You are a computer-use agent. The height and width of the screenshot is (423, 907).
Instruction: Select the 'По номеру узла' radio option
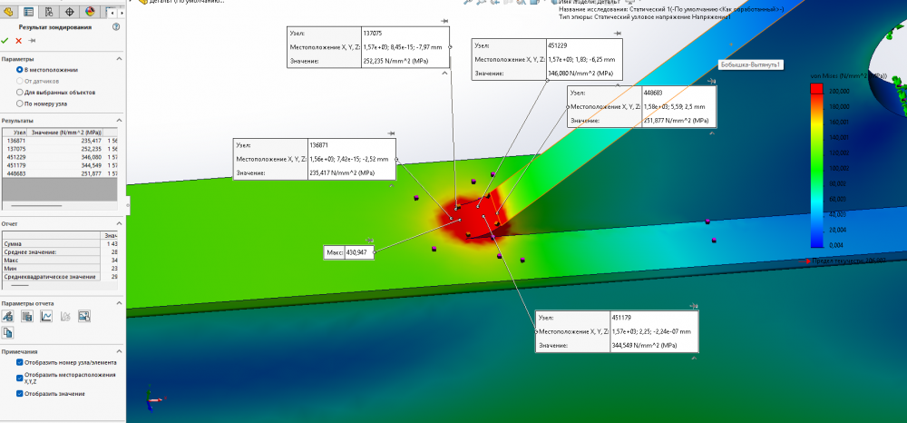[20, 103]
